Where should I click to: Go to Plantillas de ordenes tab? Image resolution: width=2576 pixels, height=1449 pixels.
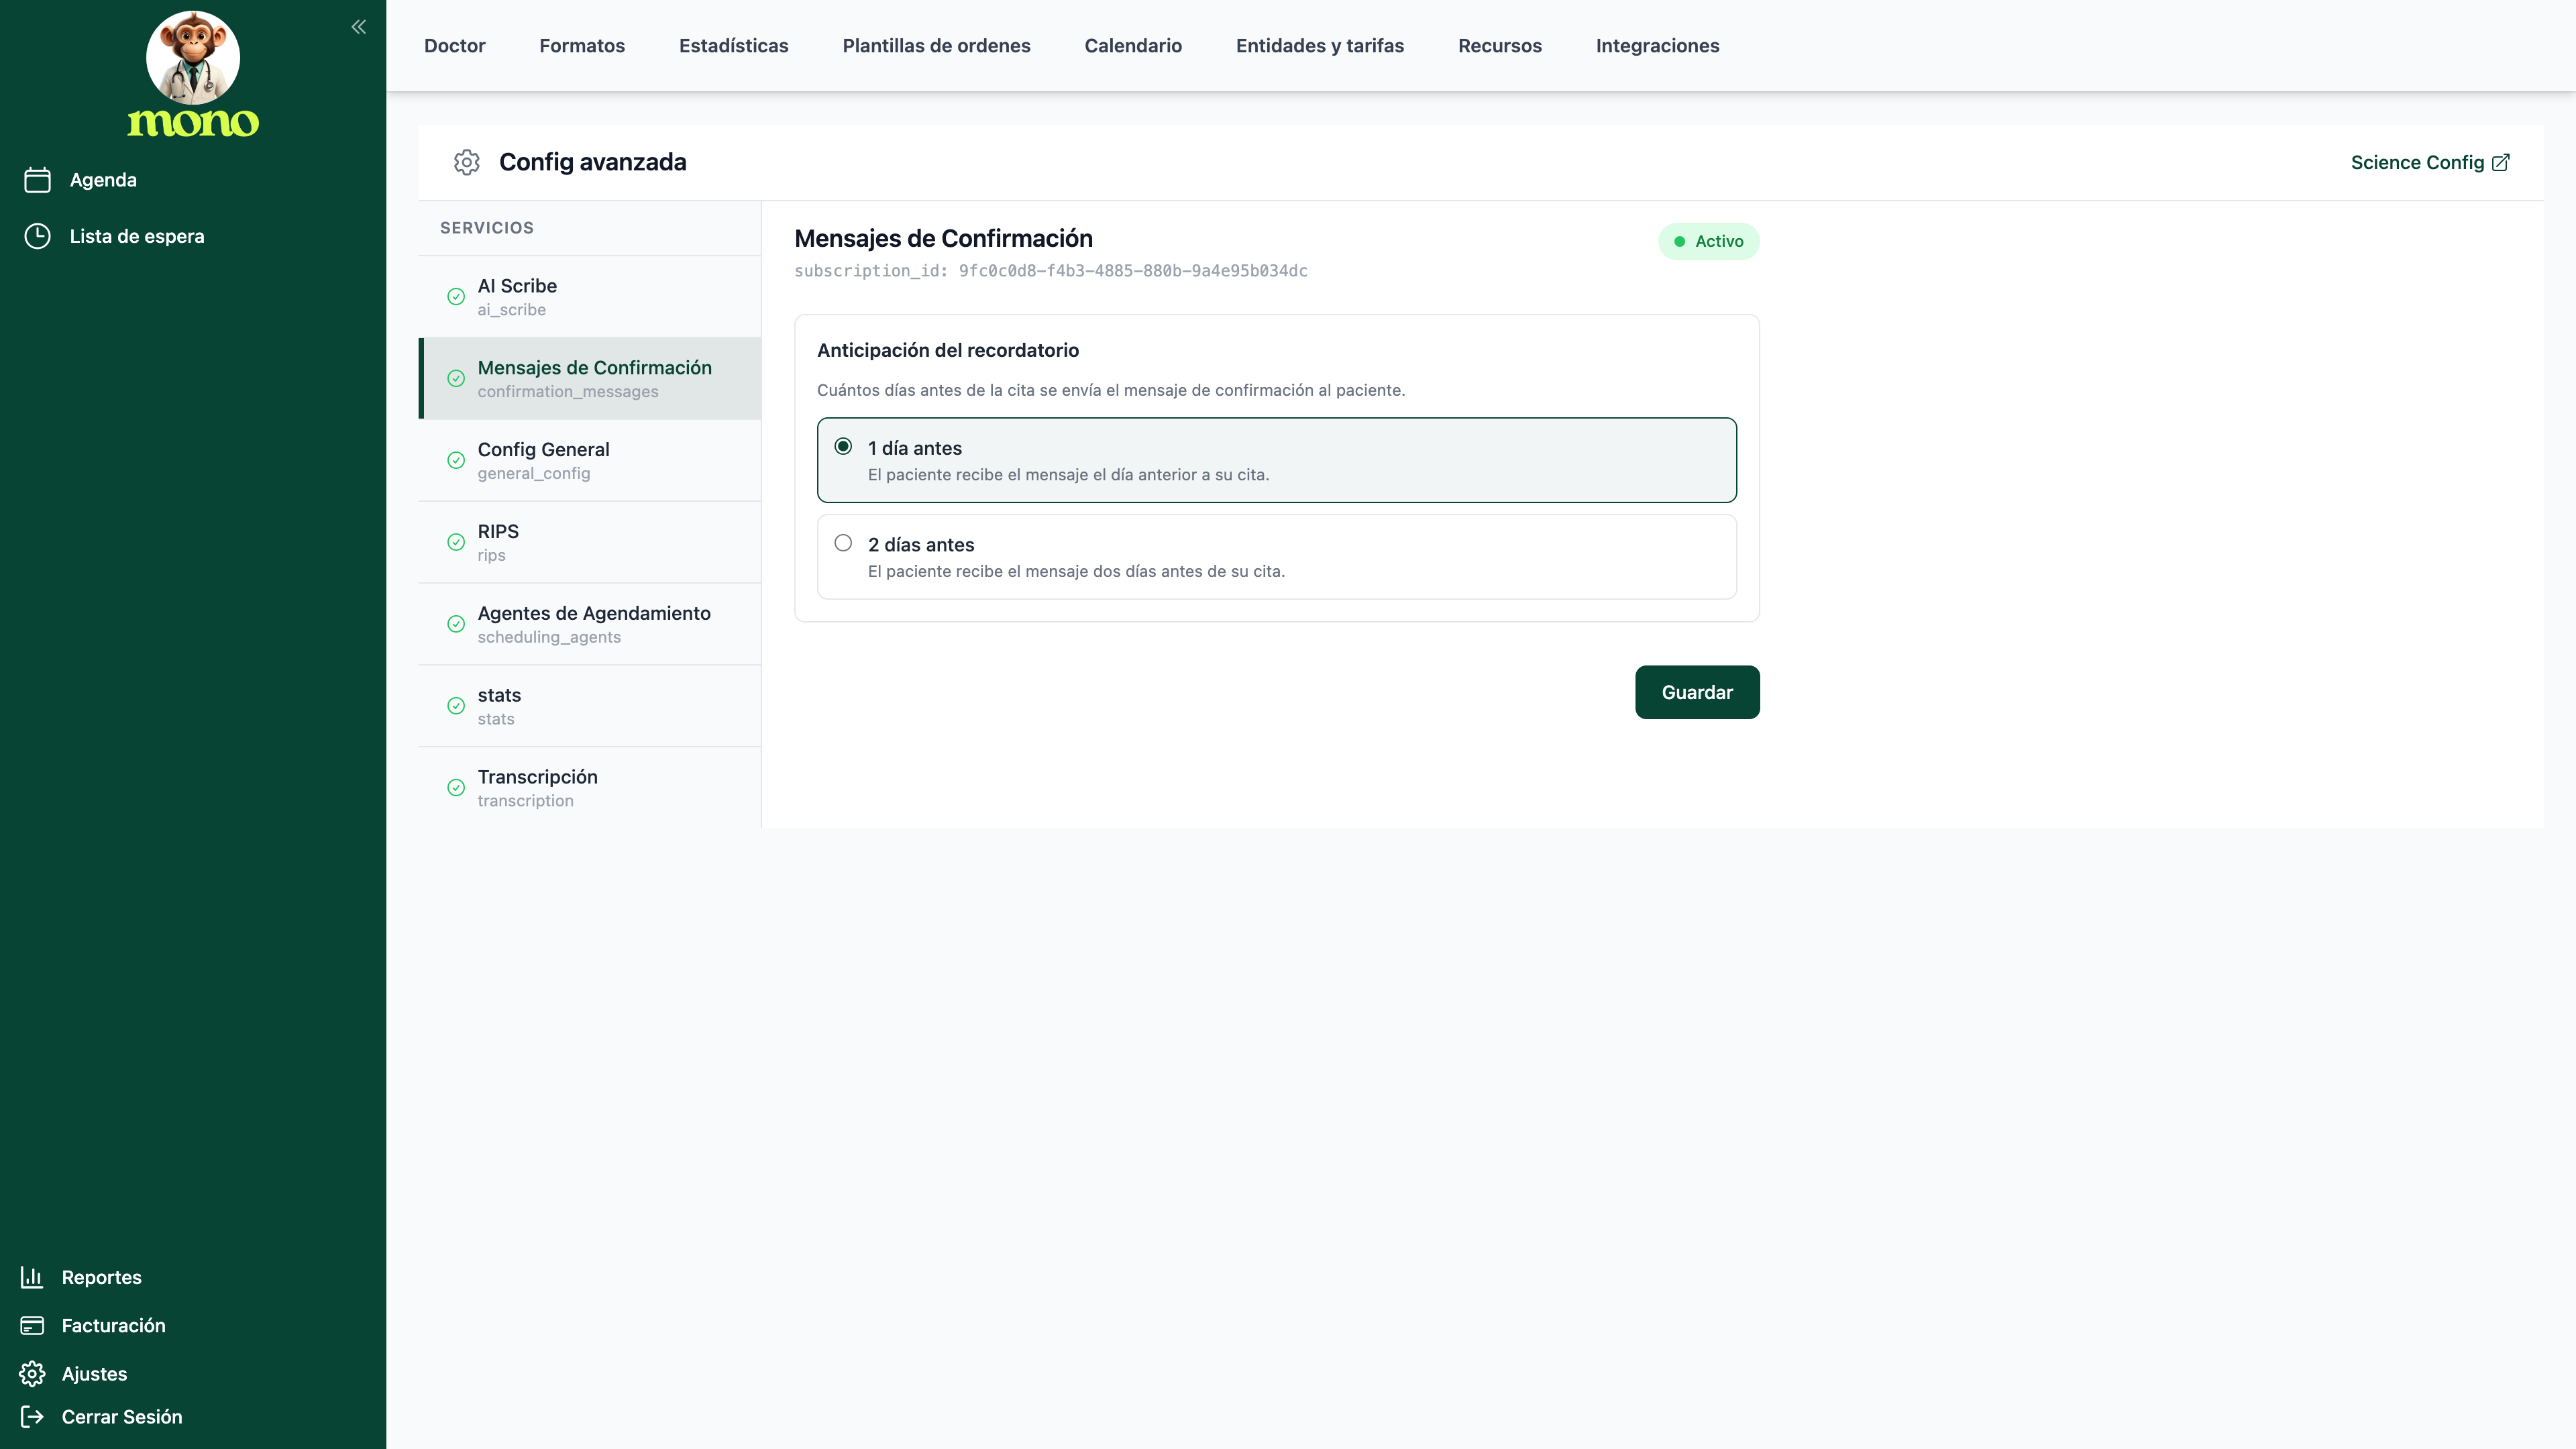[x=936, y=46]
